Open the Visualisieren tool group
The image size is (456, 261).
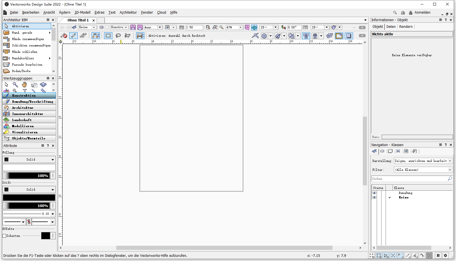pyautogui.click(x=29, y=132)
